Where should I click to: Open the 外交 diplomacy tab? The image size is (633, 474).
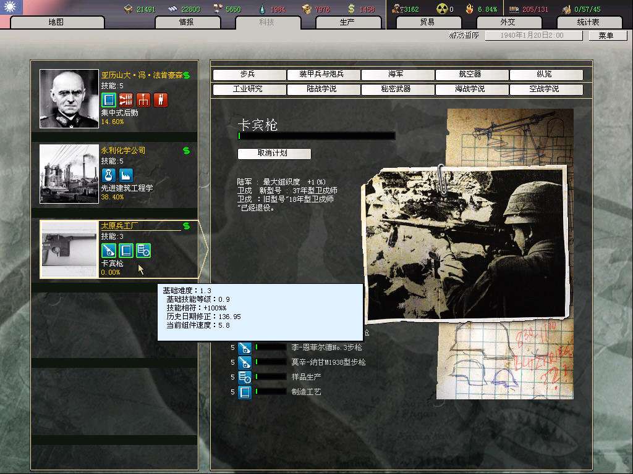508,22
